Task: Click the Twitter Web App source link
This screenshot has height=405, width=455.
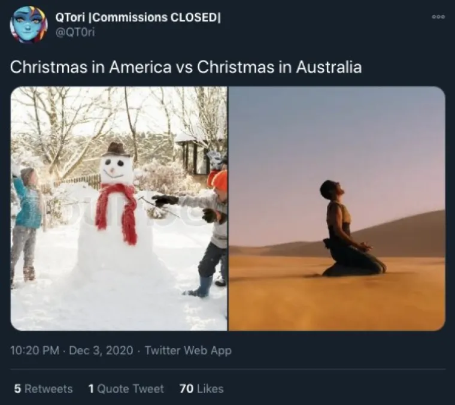Action: point(188,350)
